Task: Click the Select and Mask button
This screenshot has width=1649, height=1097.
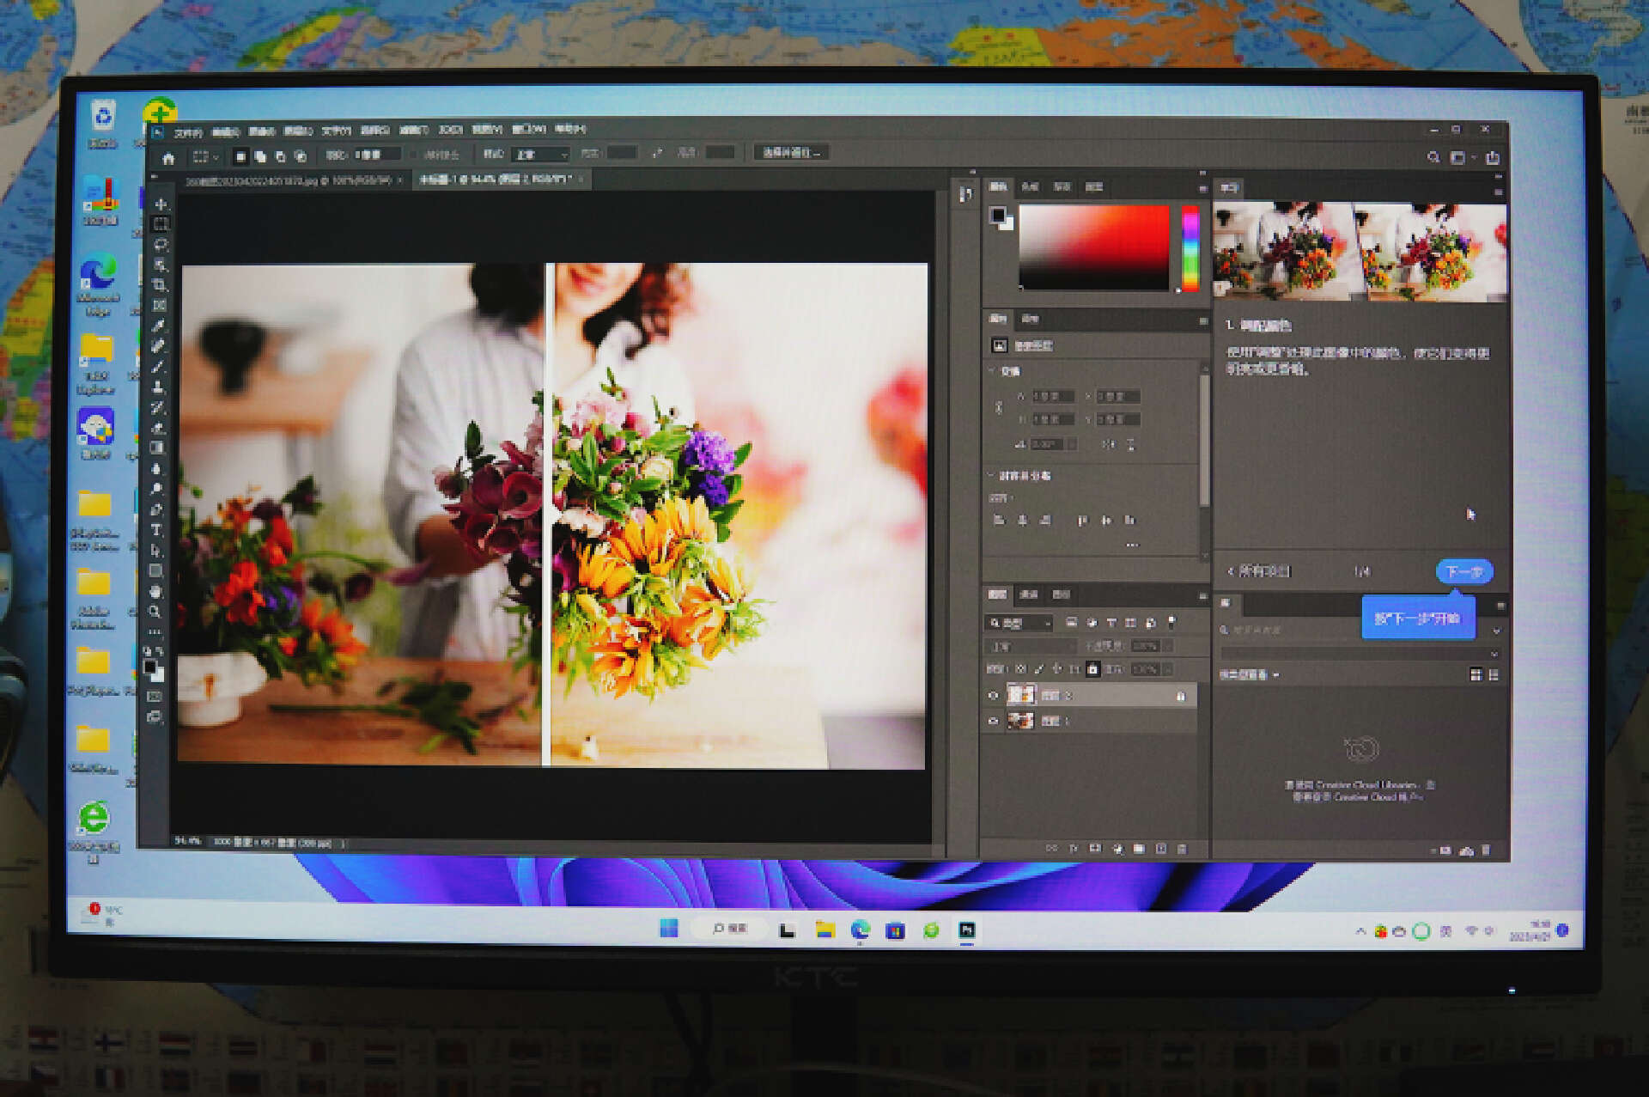Action: [x=791, y=153]
